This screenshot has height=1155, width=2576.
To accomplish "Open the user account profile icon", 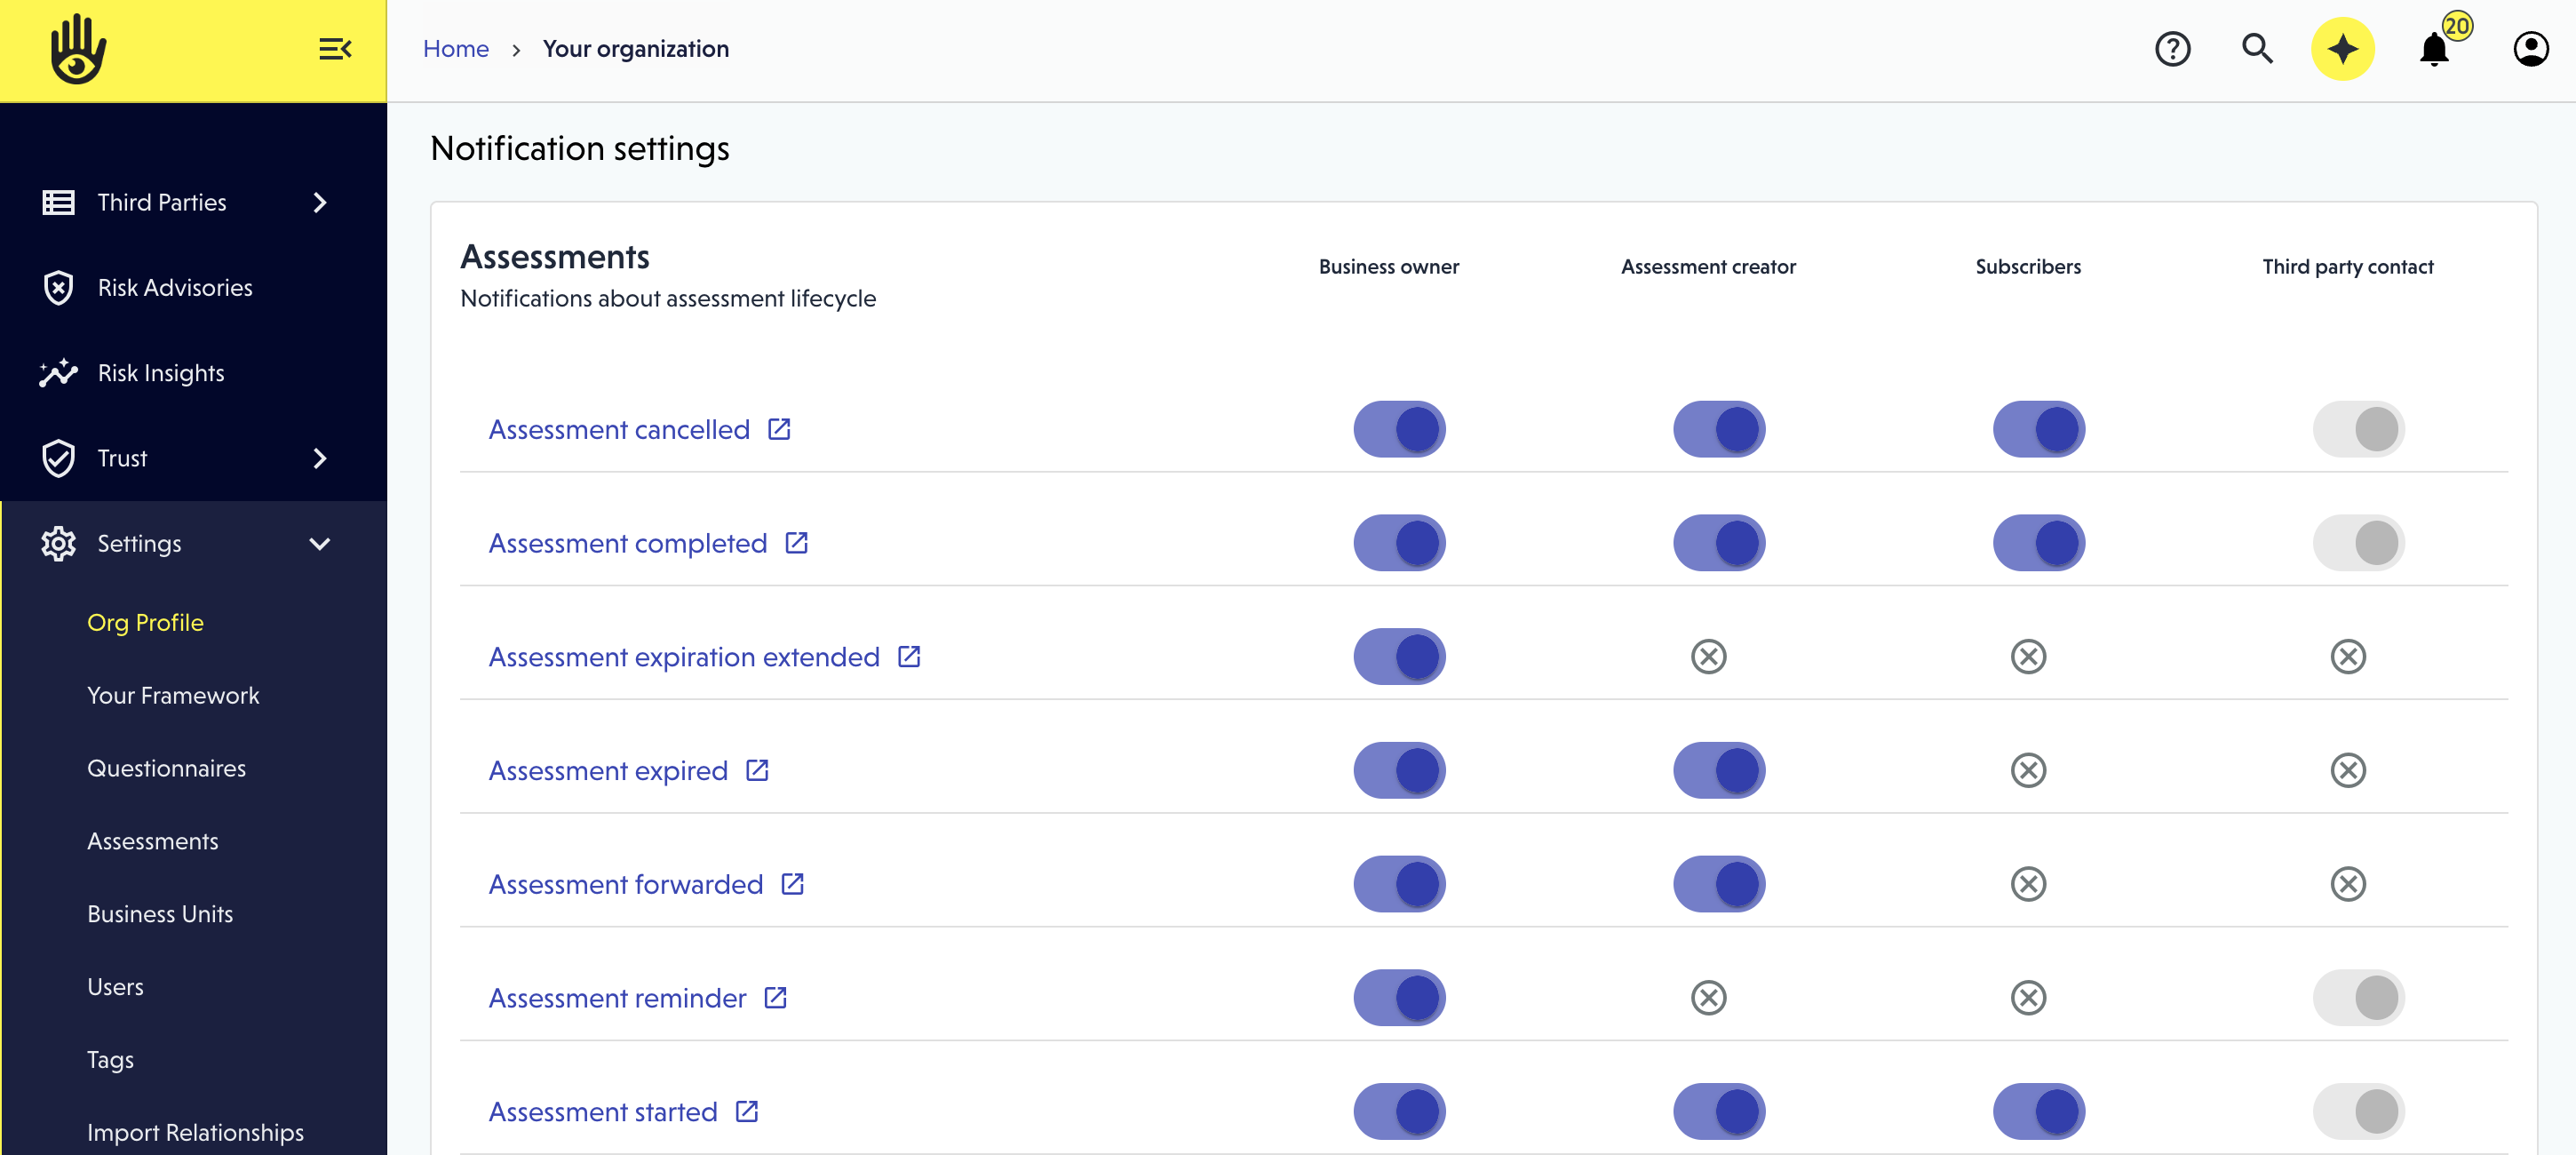I will click(x=2530, y=49).
